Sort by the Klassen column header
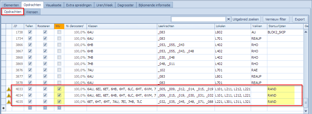This screenshot has height=114, width=312. point(122,26)
